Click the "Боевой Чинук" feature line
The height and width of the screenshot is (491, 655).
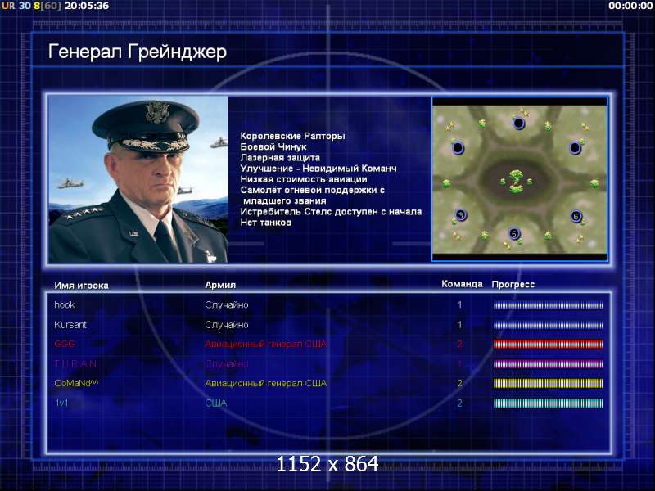(x=273, y=147)
